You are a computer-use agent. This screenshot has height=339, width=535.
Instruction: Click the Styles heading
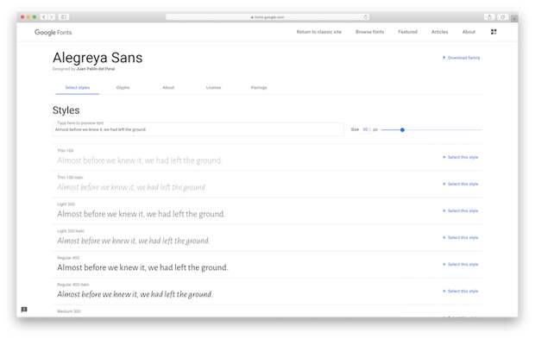[x=66, y=110]
